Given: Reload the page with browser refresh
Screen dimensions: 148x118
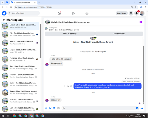Looking at the screenshot, I should (x=11, y=7).
